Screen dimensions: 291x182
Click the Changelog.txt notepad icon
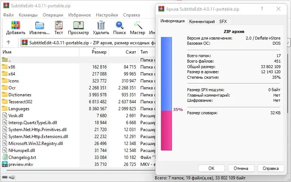(5, 157)
